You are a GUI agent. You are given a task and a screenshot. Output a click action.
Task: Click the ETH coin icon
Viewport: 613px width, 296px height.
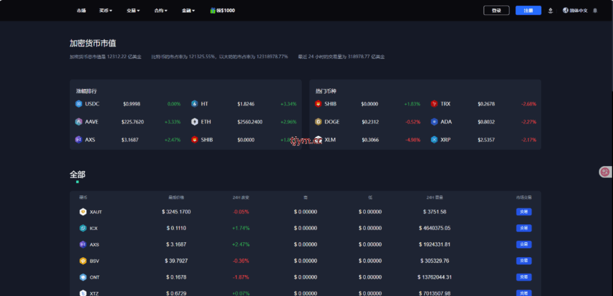pos(195,121)
